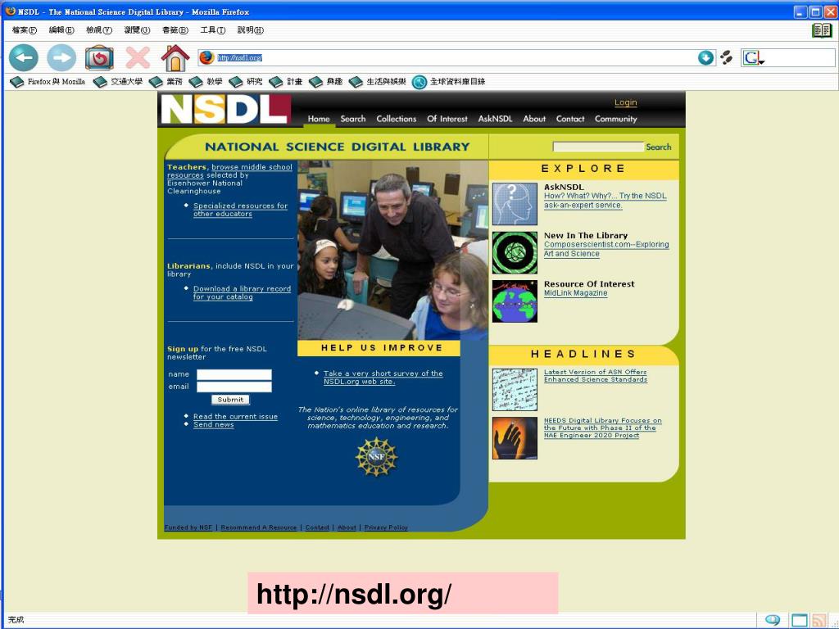Image resolution: width=839 pixels, height=629 pixels.
Task: Click the ASN standards headline thumbnail
Action: (x=515, y=389)
